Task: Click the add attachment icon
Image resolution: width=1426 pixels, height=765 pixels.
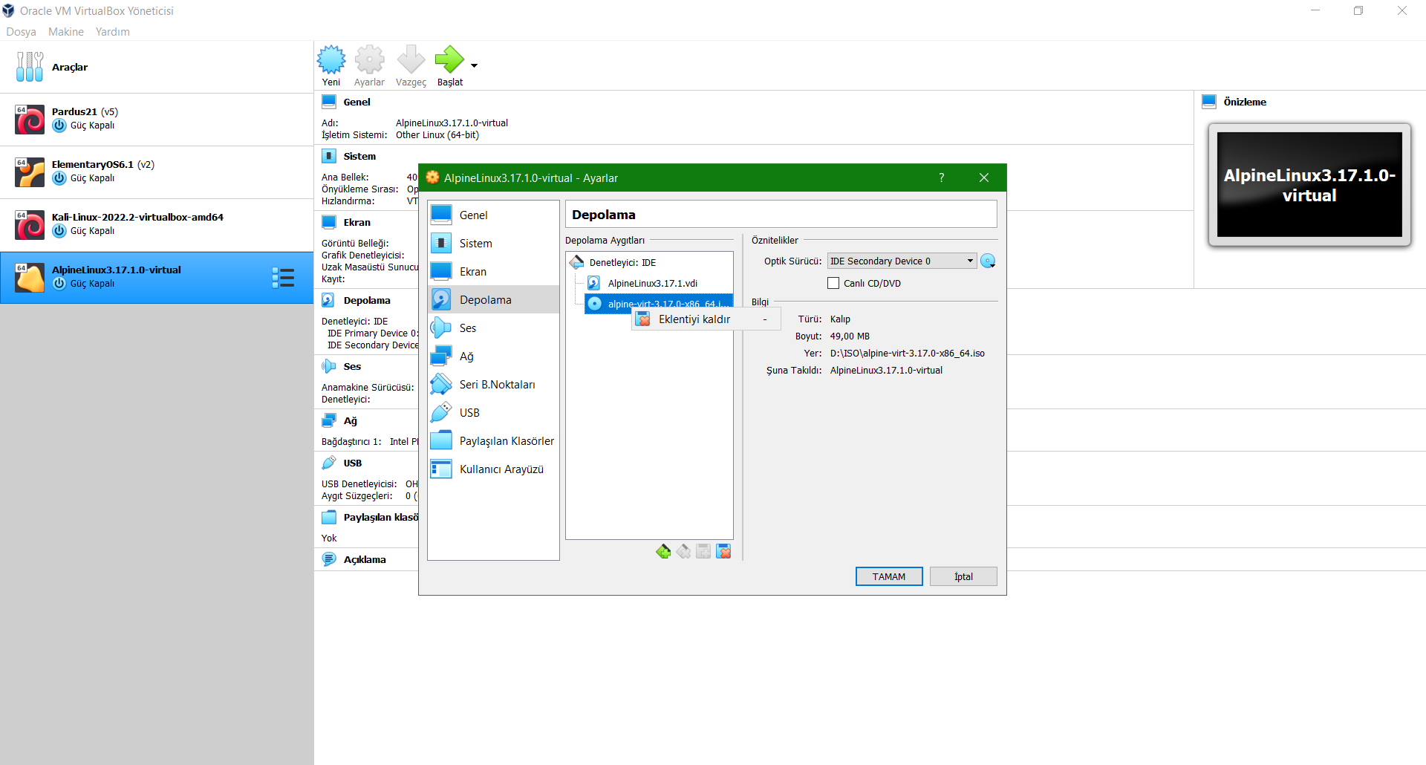Action: [x=703, y=551]
